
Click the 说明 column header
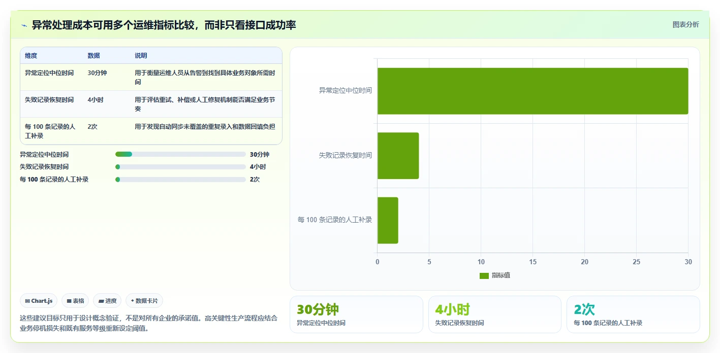tap(141, 56)
